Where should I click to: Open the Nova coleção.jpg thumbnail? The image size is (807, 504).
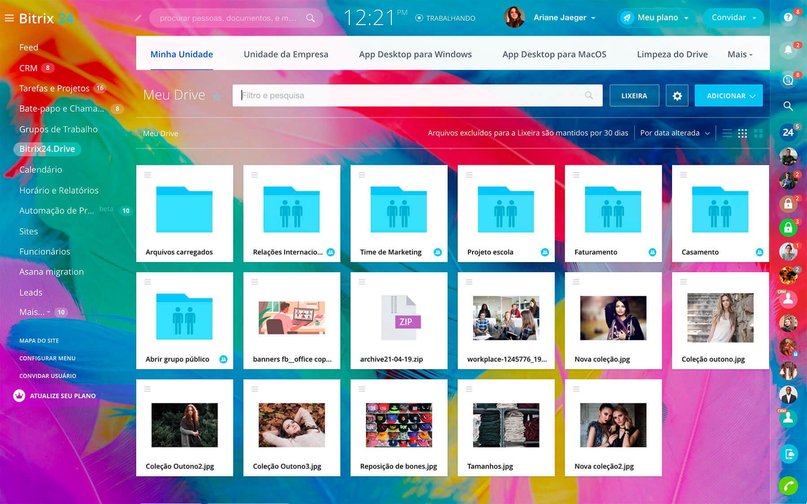[x=613, y=318]
